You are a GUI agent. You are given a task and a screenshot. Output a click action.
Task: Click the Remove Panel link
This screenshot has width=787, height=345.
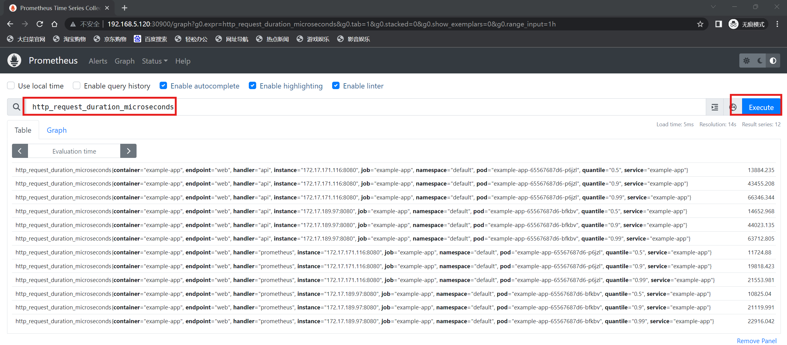click(x=757, y=341)
